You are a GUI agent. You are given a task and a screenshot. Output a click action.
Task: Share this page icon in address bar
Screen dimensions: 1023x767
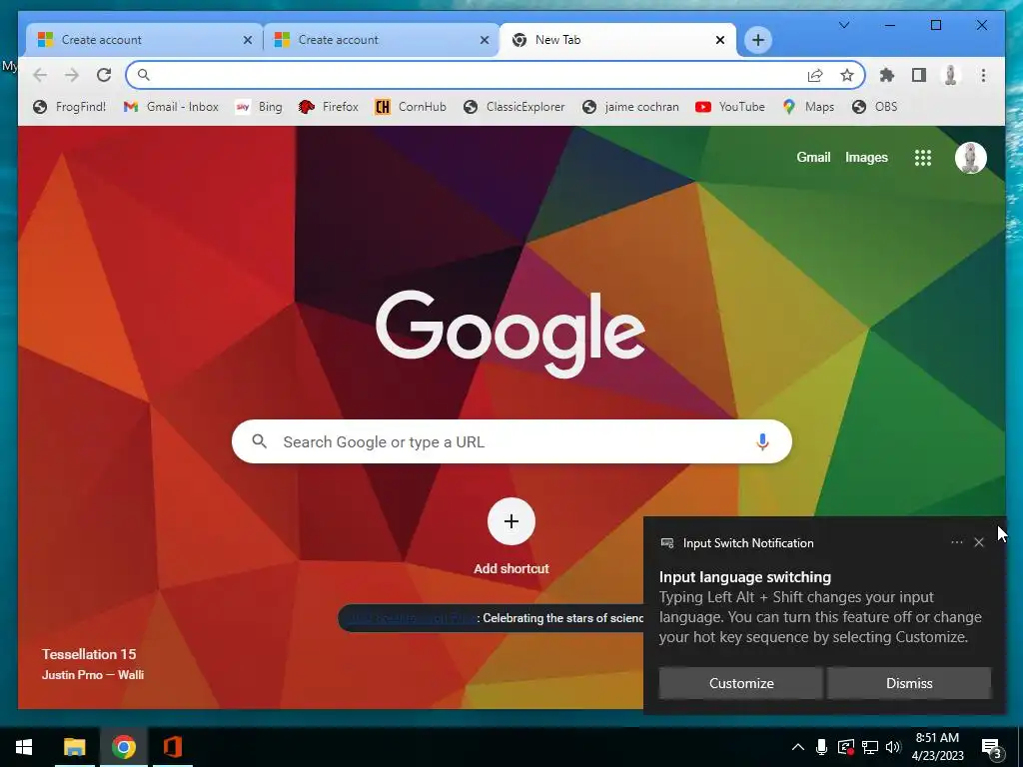pyautogui.click(x=815, y=75)
